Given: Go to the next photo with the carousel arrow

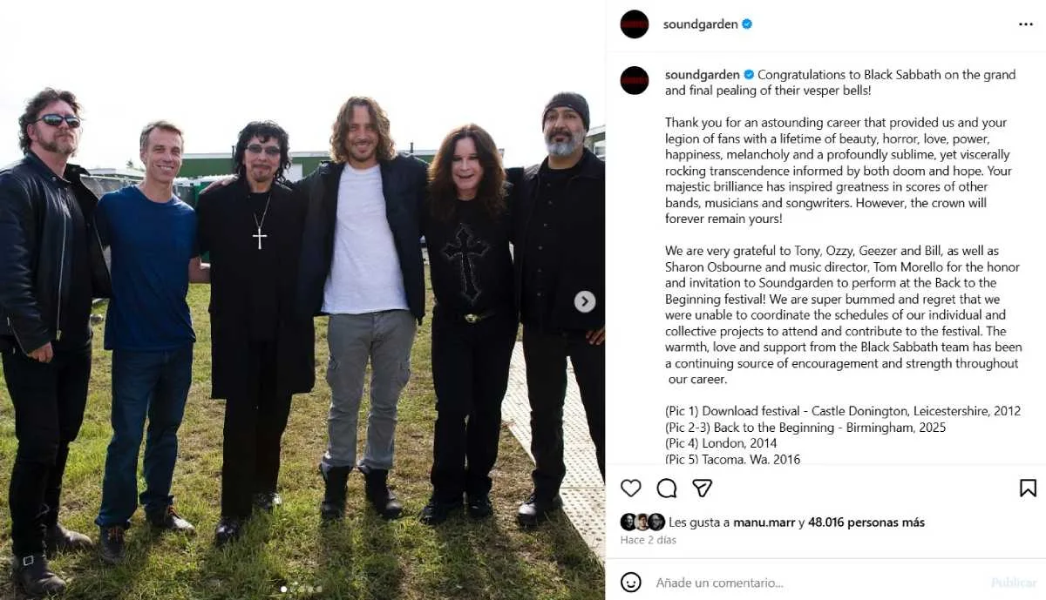Looking at the screenshot, I should click(x=585, y=301).
